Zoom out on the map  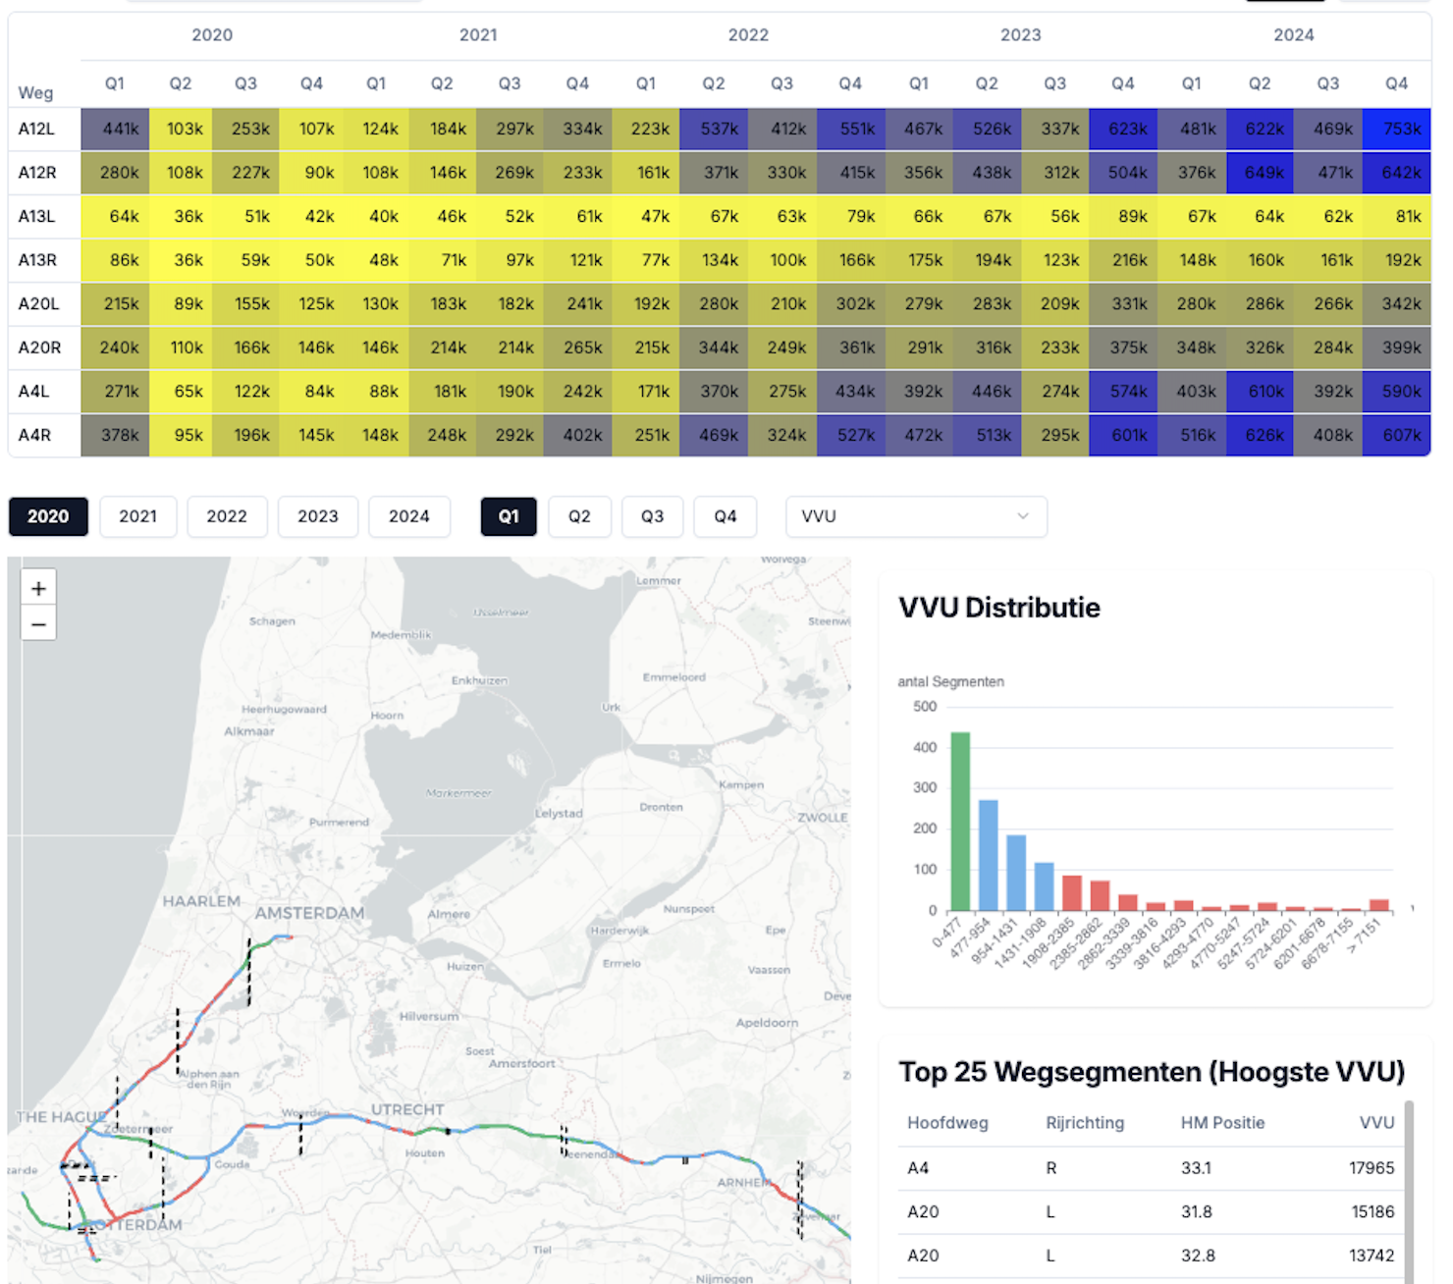[38, 624]
